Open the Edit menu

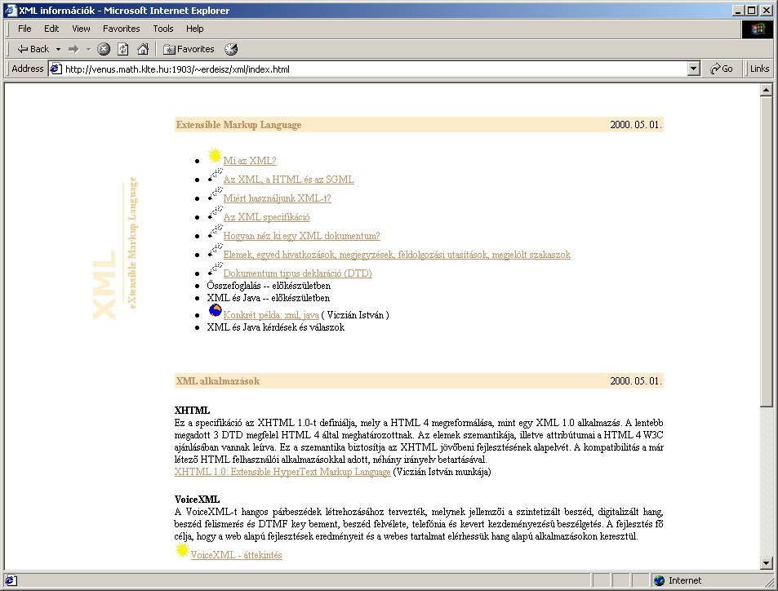pyautogui.click(x=51, y=29)
